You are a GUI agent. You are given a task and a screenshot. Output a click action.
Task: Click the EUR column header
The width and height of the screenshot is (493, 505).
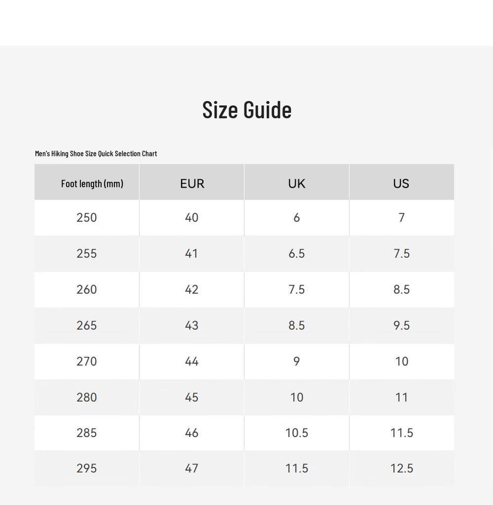(x=191, y=182)
